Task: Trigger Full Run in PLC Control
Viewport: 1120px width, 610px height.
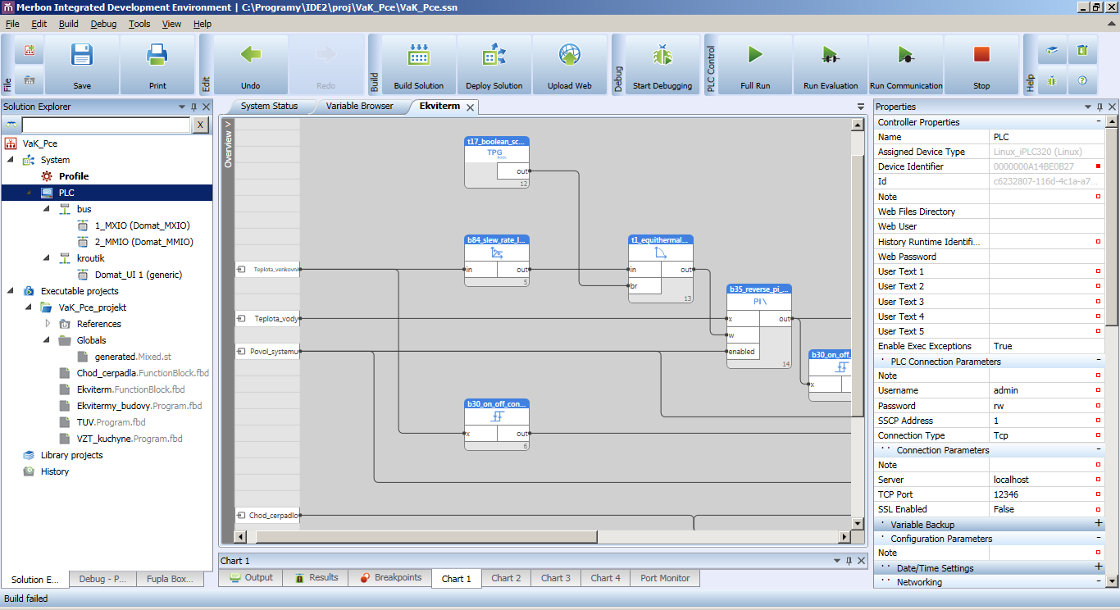Action: coord(753,64)
